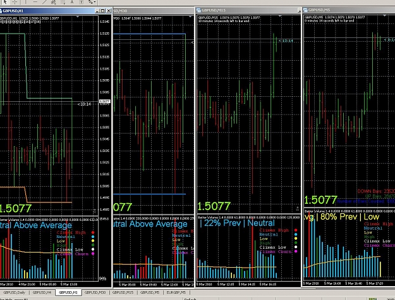Click 'Climax Low' legend in H1 window

pyautogui.click(x=70, y=249)
